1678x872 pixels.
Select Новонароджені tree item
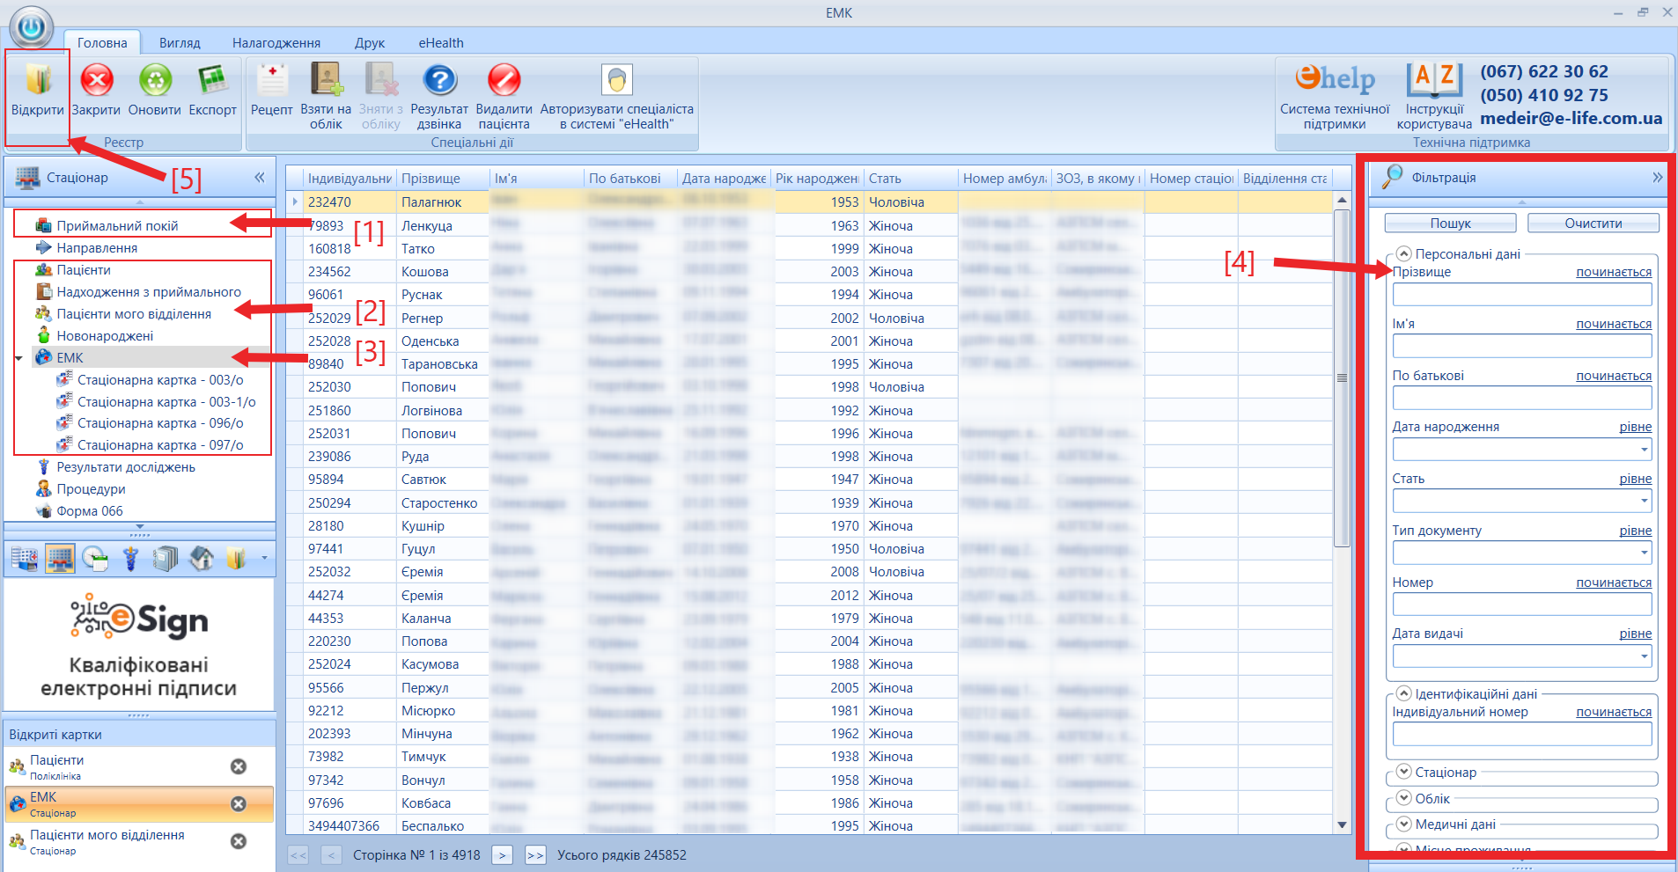(x=105, y=336)
